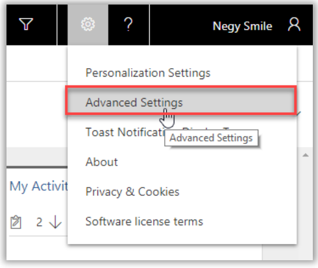This screenshot has height=268, width=318.
Task: Click the settings gear icon
Action: pyautogui.click(x=88, y=25)
